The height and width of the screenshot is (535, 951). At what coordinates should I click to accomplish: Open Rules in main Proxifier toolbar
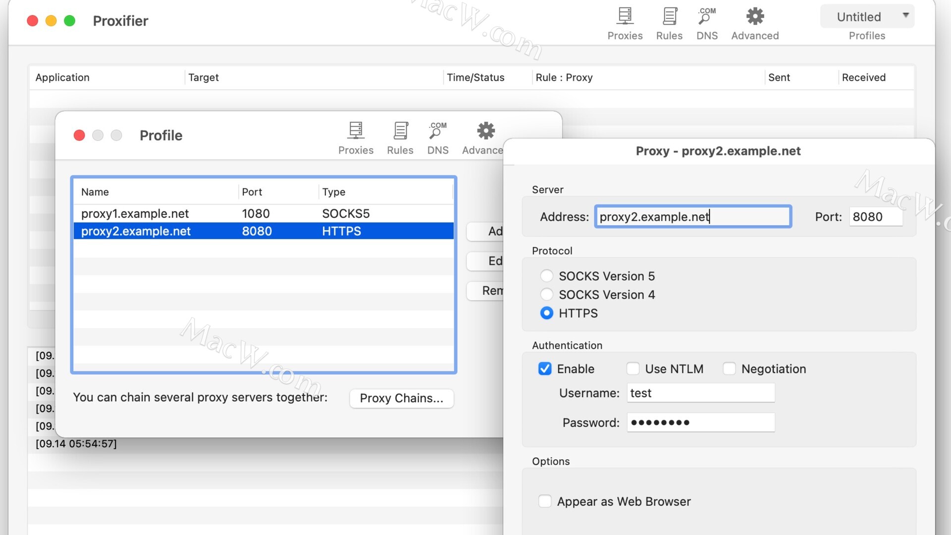[669, 17]
